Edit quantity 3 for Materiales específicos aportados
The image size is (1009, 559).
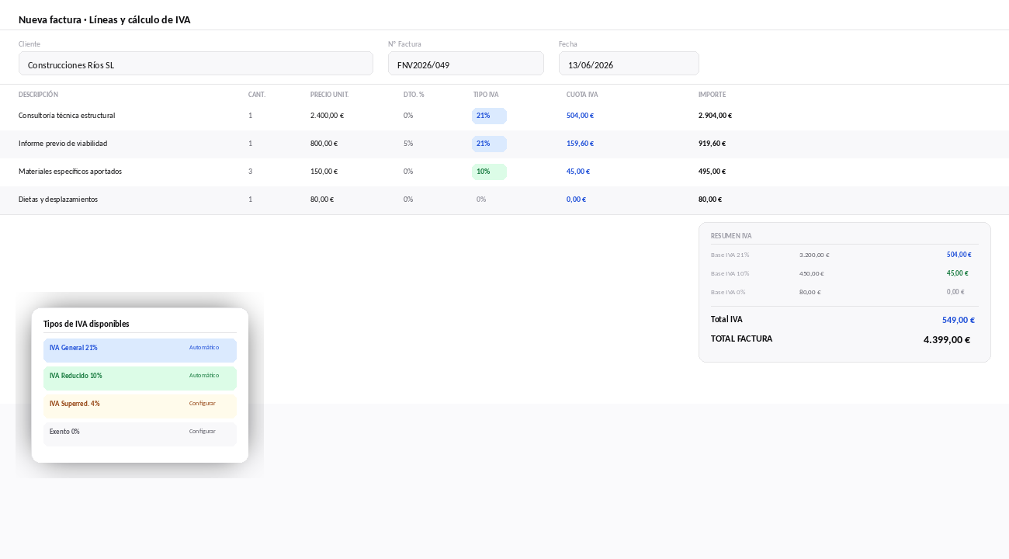point(251,172)
